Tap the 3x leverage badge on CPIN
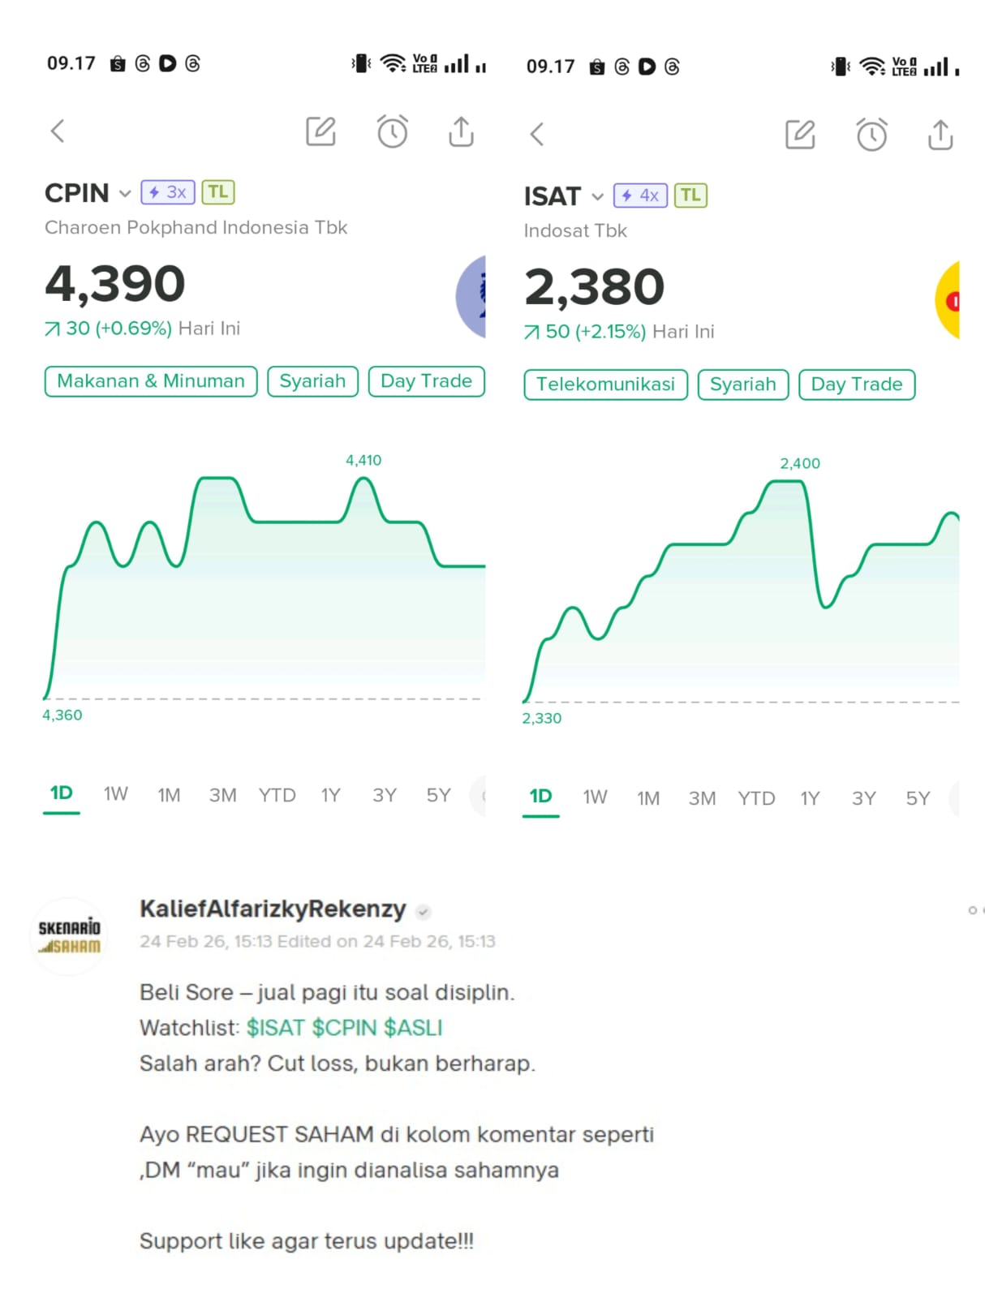 pos(168,192)
